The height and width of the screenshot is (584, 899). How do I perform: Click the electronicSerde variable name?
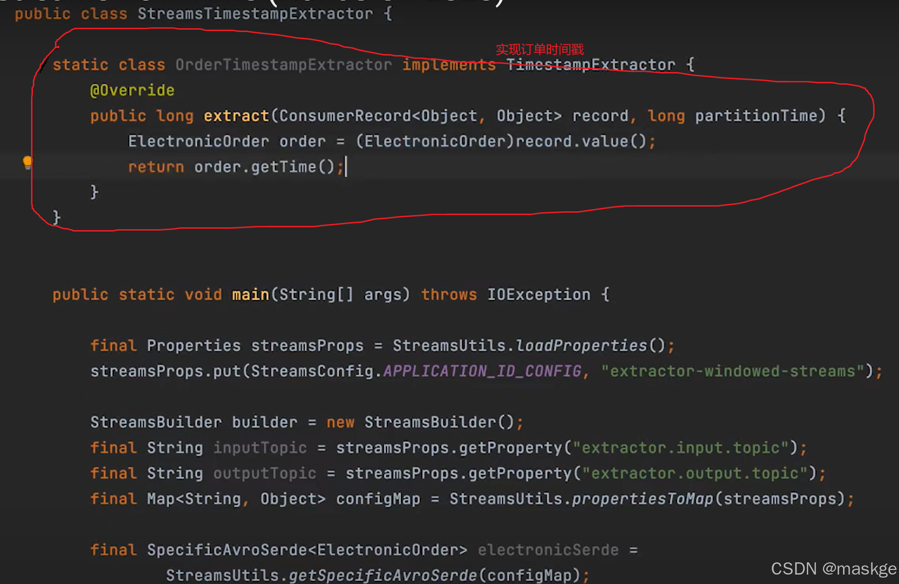pos(548,550)
